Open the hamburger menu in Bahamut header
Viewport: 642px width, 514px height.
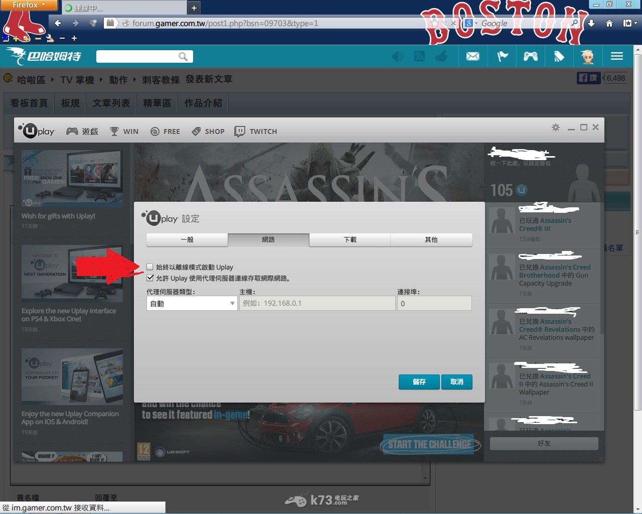tap(617, 56)
